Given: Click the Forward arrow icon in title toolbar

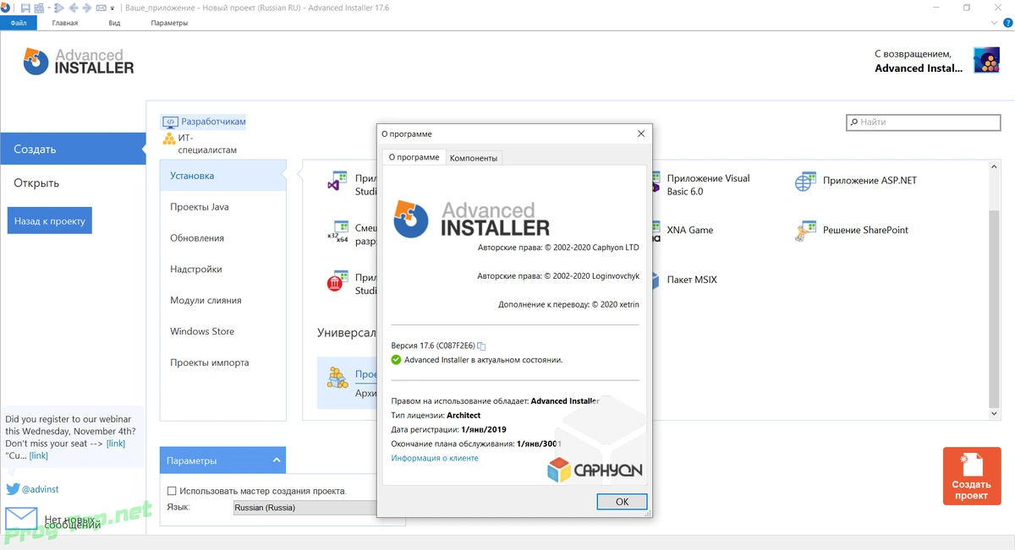Looking at the screenshot, I should point(87,8).
